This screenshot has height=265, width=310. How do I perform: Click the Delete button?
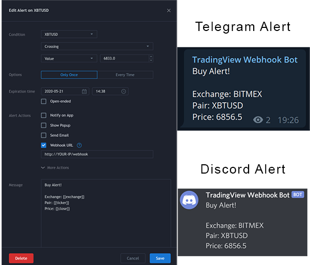tap(21, 258)
